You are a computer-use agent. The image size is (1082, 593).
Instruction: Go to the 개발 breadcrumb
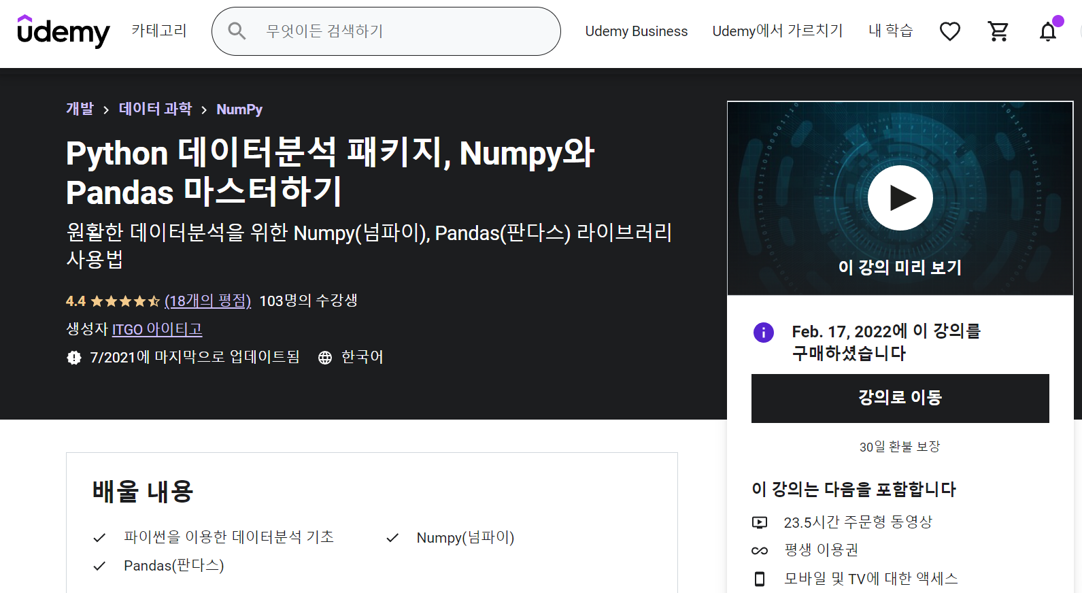point(80,109)
